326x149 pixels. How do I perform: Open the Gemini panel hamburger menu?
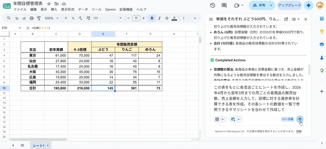click(x=211, y=19)
